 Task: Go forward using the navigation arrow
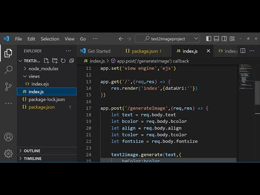129,38
